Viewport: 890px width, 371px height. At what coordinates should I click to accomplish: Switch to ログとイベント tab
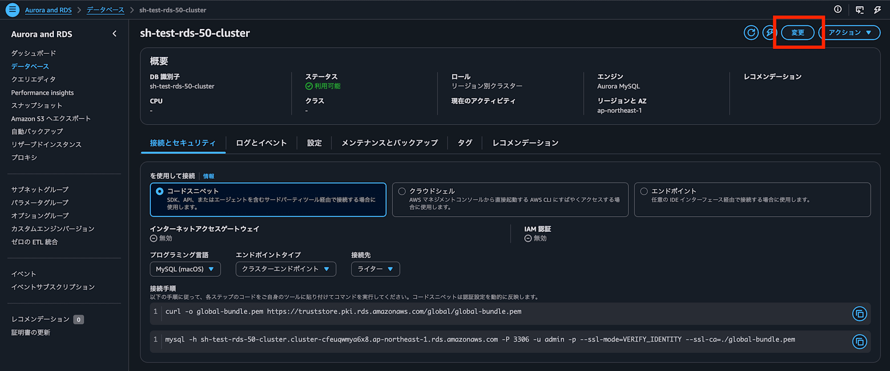coord(261,143)
